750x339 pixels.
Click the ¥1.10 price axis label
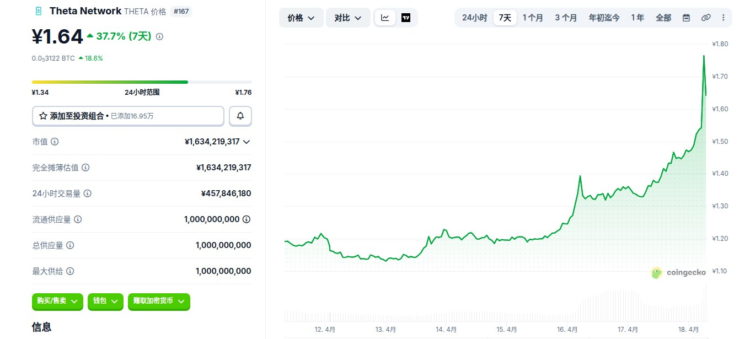(720, 271)
